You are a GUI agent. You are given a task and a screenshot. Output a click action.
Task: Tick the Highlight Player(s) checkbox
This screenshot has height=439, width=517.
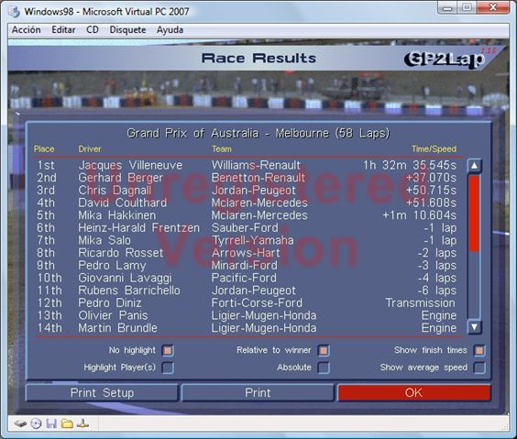[168, 368]
